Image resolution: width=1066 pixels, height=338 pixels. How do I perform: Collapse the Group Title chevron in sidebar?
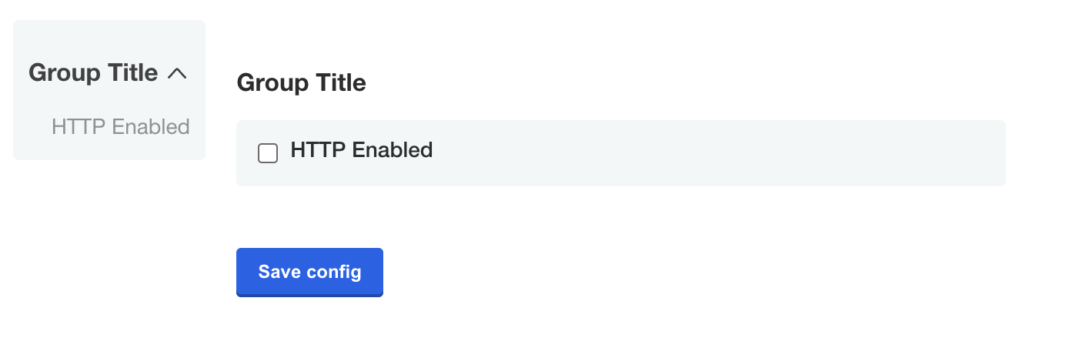[x=177, y=74]
